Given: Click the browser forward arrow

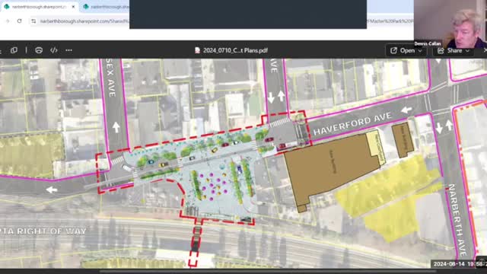Looking at the screenshot, I should [x=8, y=21].
